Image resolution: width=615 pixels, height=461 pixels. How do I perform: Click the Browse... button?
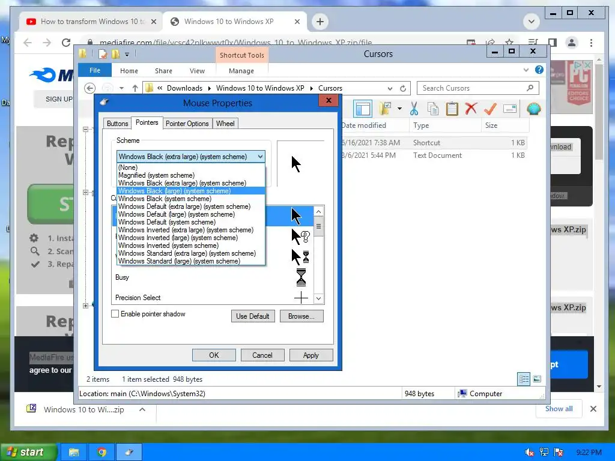coord(301,316)
